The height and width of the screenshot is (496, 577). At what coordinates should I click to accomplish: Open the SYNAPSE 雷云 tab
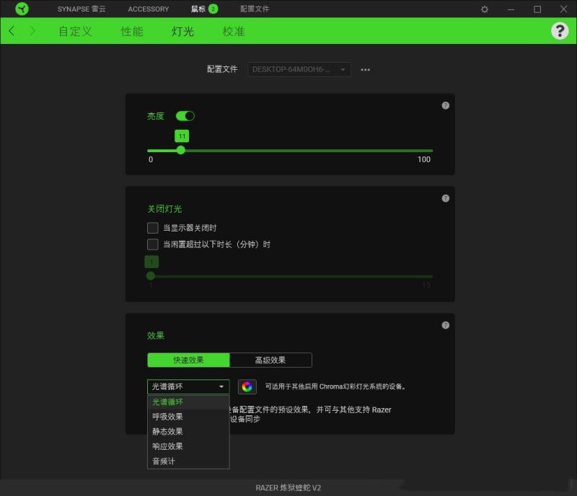[82, 9]
